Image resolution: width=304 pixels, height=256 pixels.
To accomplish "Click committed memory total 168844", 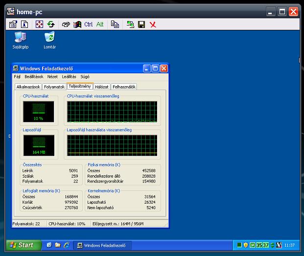I will pos(71,196).
